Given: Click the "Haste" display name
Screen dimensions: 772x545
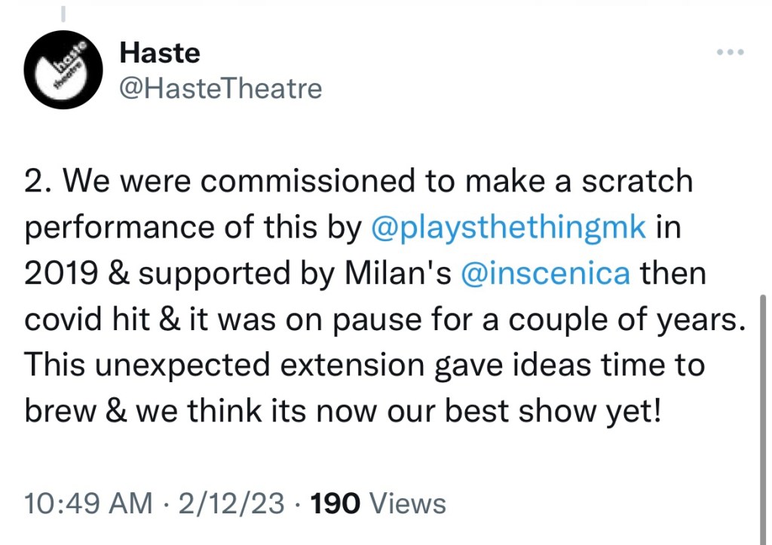Looking at the screenshot, I should pyautogui.click(x=160, y=53).
